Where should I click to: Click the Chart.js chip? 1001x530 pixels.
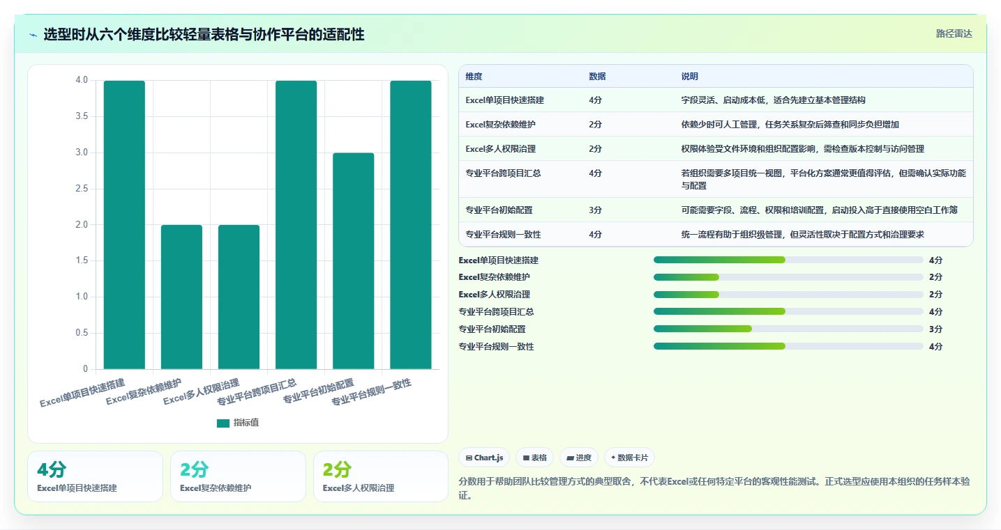[484, 458]
